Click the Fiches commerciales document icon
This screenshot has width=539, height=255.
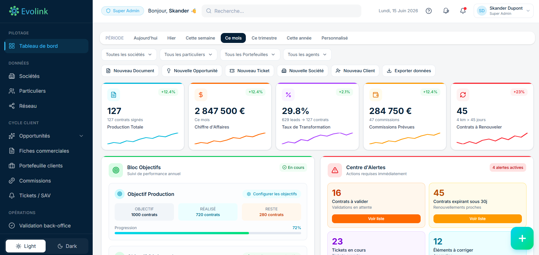tap(12, 151)
